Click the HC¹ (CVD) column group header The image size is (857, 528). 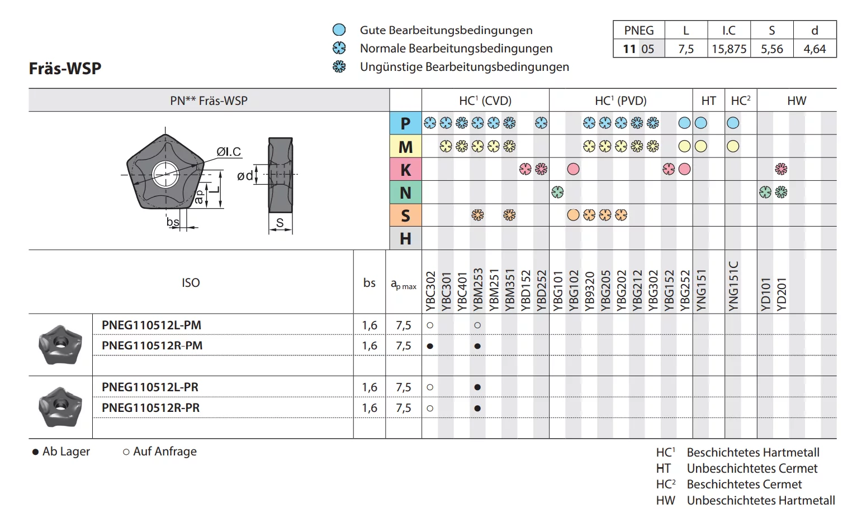click(485, 100)
